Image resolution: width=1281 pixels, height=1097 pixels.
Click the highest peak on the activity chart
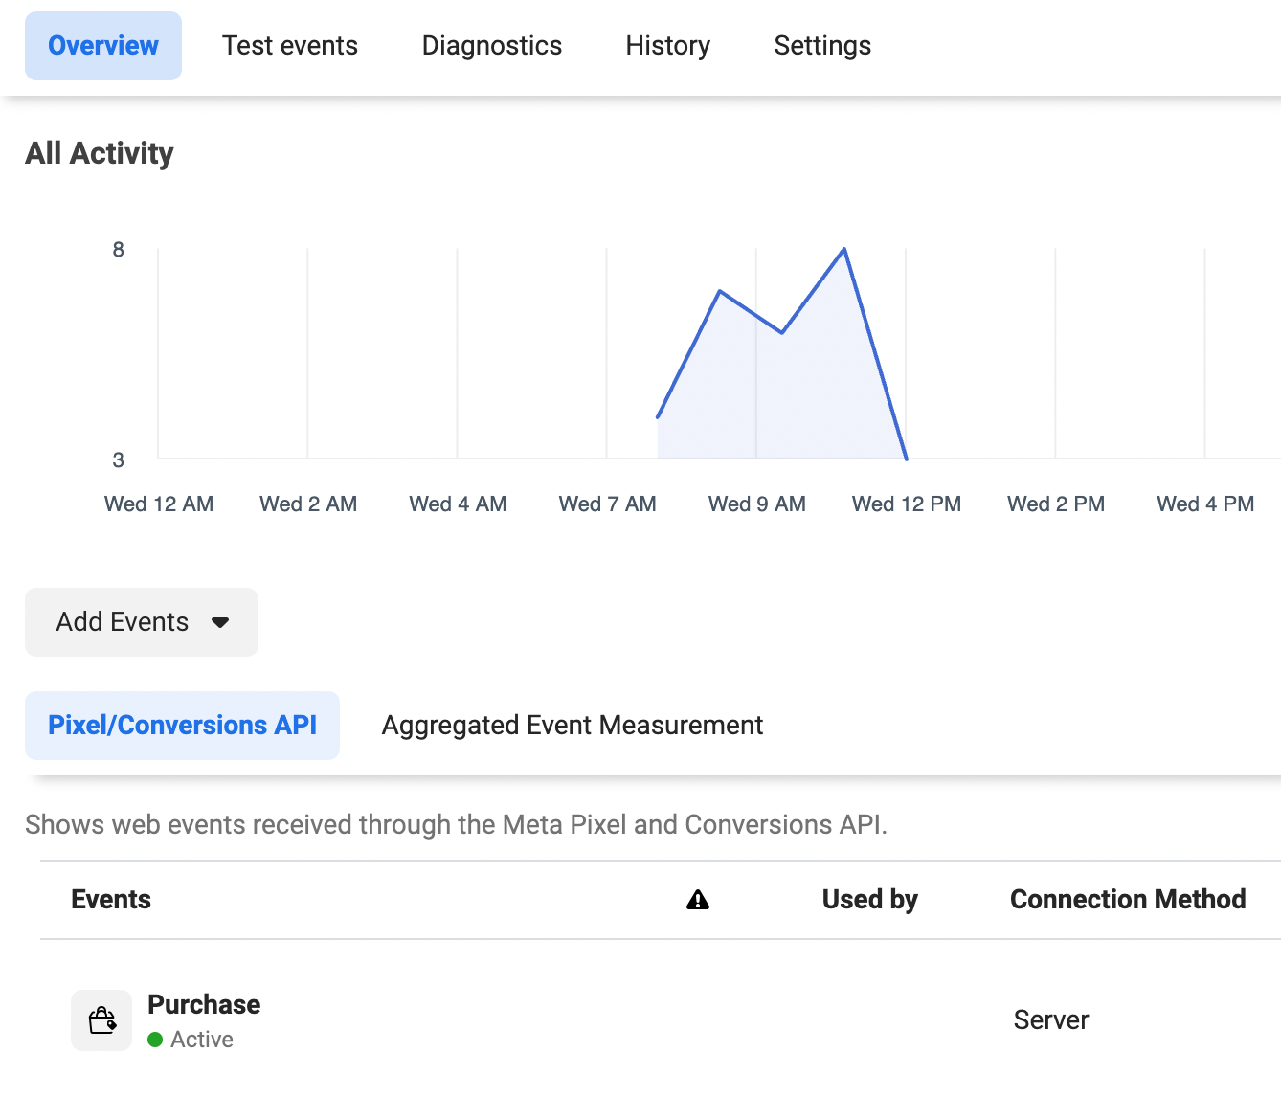843,250
